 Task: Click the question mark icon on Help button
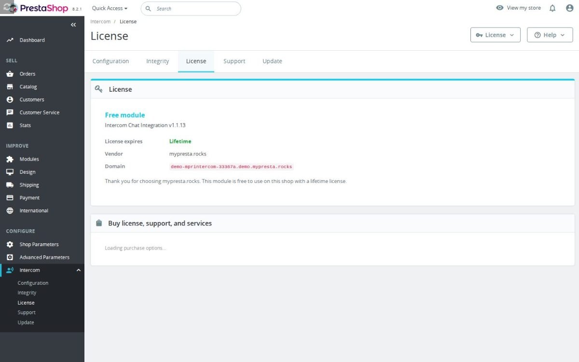[x=538, y=35]
